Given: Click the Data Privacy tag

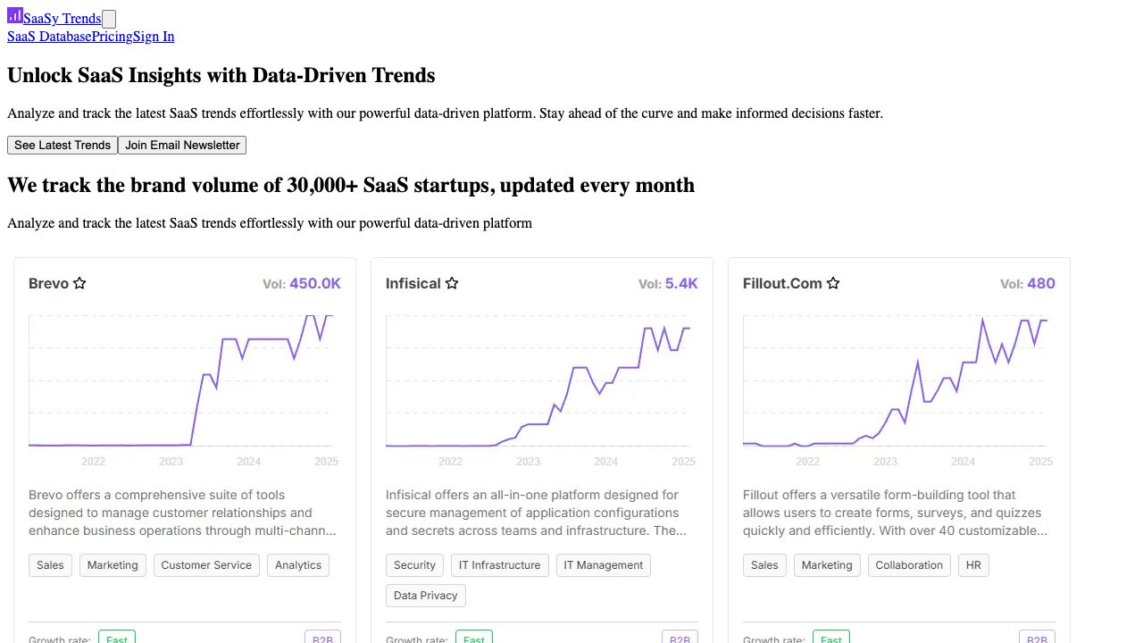Looking at the screenshot, I should 425,596.
